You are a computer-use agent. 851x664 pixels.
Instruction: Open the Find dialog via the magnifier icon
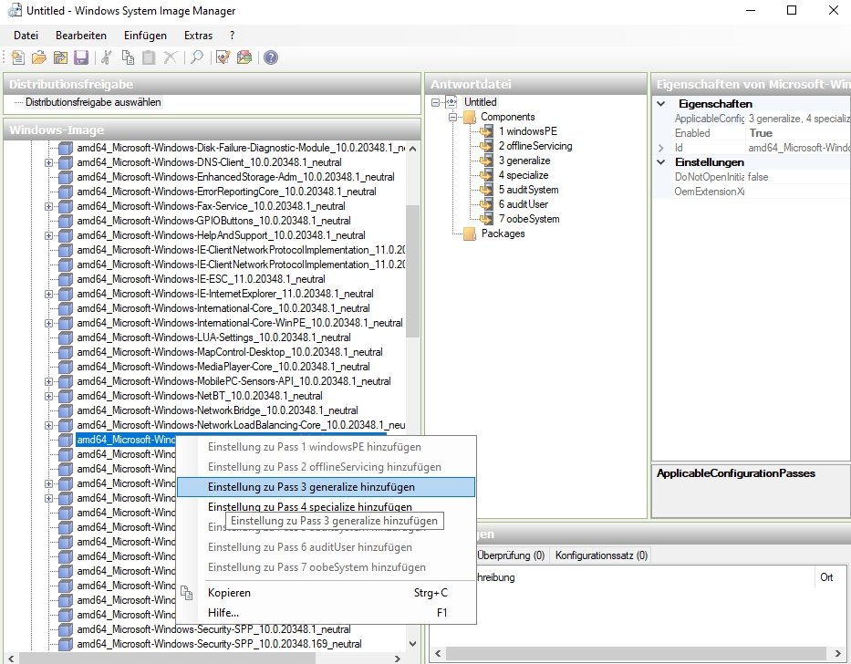coord(197,57)
